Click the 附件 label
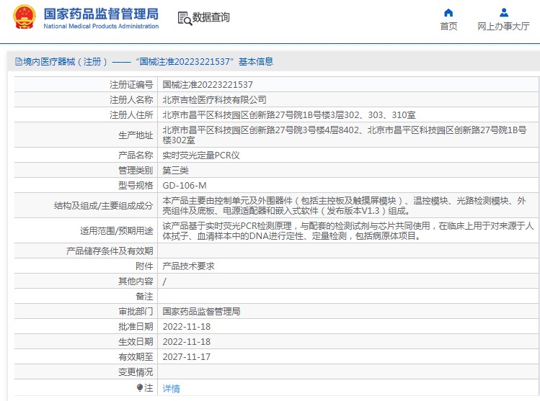540x401 pixels. tap(144, 266)
